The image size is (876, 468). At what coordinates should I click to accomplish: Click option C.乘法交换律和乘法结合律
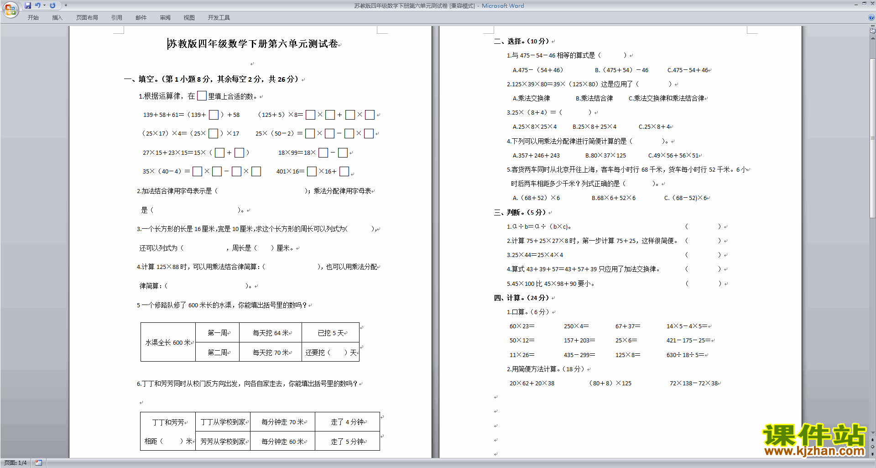pos(666,98)
